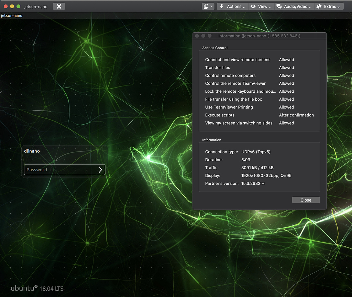Click the Close button in the Information dialog
The height and width of the screenshot is (297, 352).
(x=306, y=200)
